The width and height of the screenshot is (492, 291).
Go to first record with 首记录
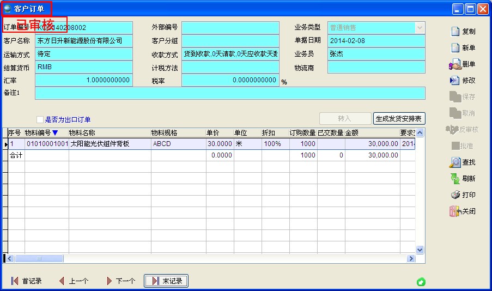coord(26,281)
